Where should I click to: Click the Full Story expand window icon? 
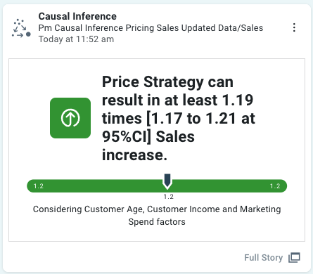click(x=294, y=258)
